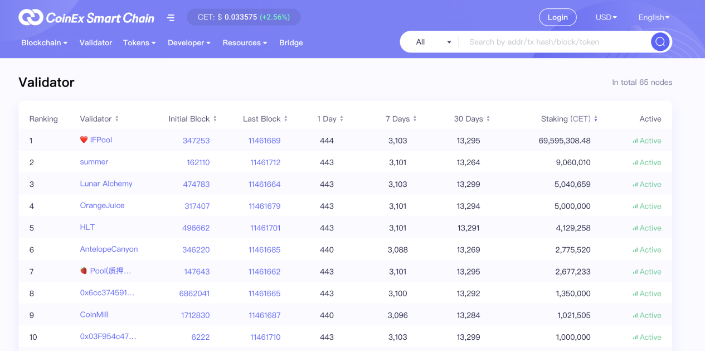The width and height of the screenshot is (705, 351).
Task: Open the All filter dropdown in the search bar
Action: click(432, 41)
